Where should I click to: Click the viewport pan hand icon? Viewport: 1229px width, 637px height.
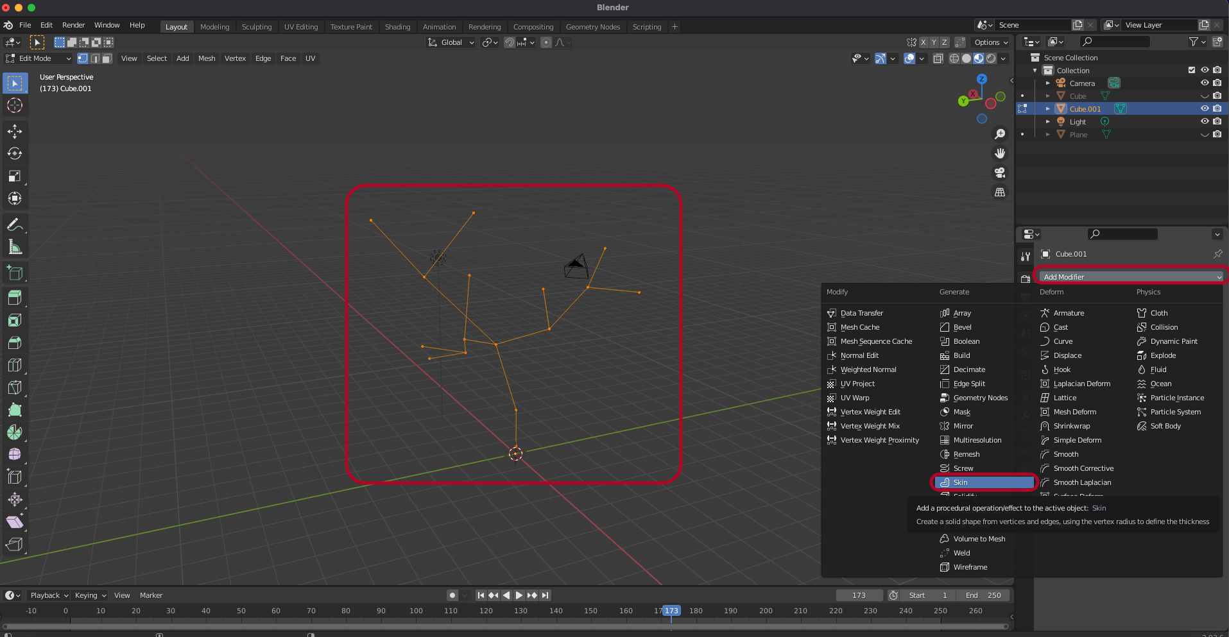coord(1000,153)
